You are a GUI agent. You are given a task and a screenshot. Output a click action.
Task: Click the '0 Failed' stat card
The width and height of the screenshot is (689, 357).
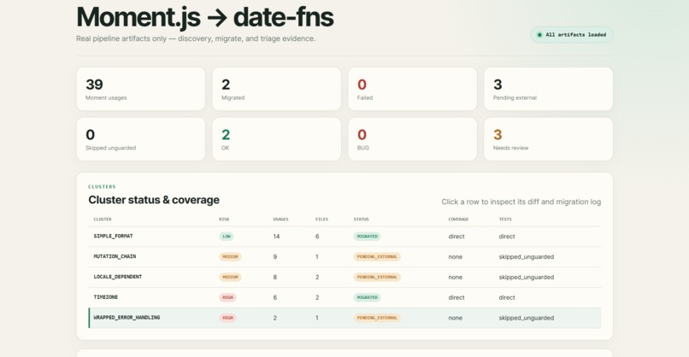[412, 89]
